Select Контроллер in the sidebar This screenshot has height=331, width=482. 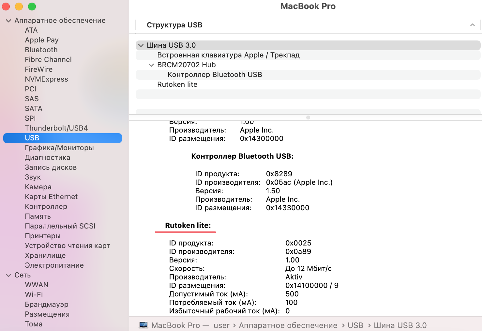(x=46, y=207)
